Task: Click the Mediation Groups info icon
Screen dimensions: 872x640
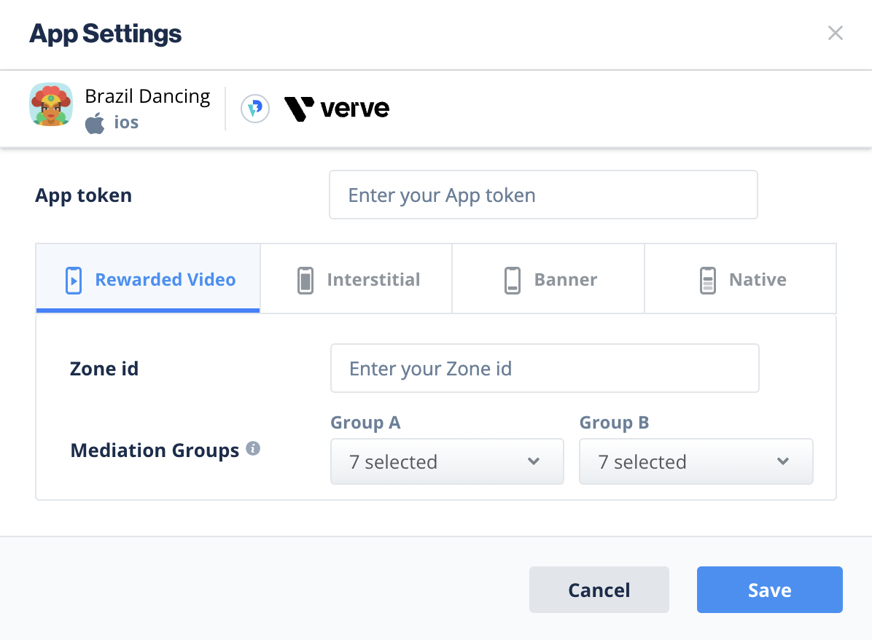Action: 253,449
